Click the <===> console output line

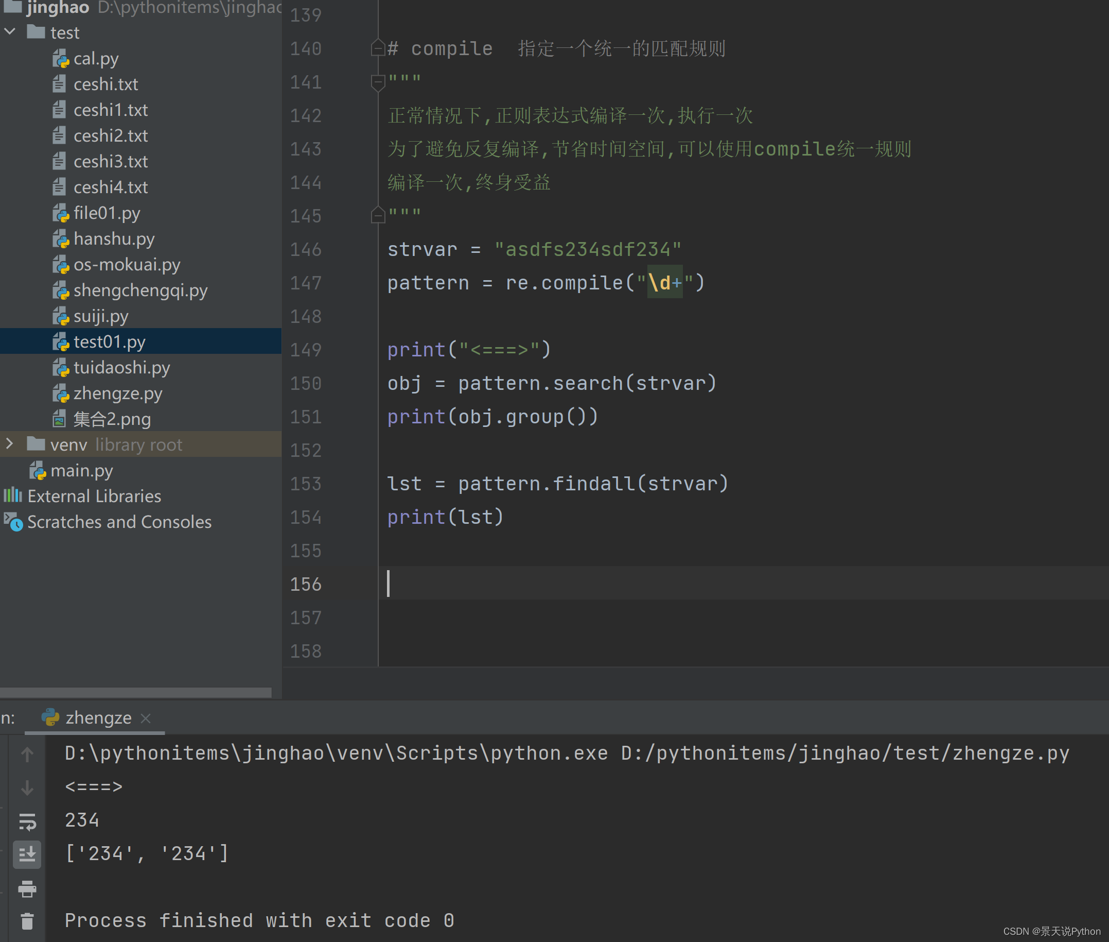[x=94, y=786]
